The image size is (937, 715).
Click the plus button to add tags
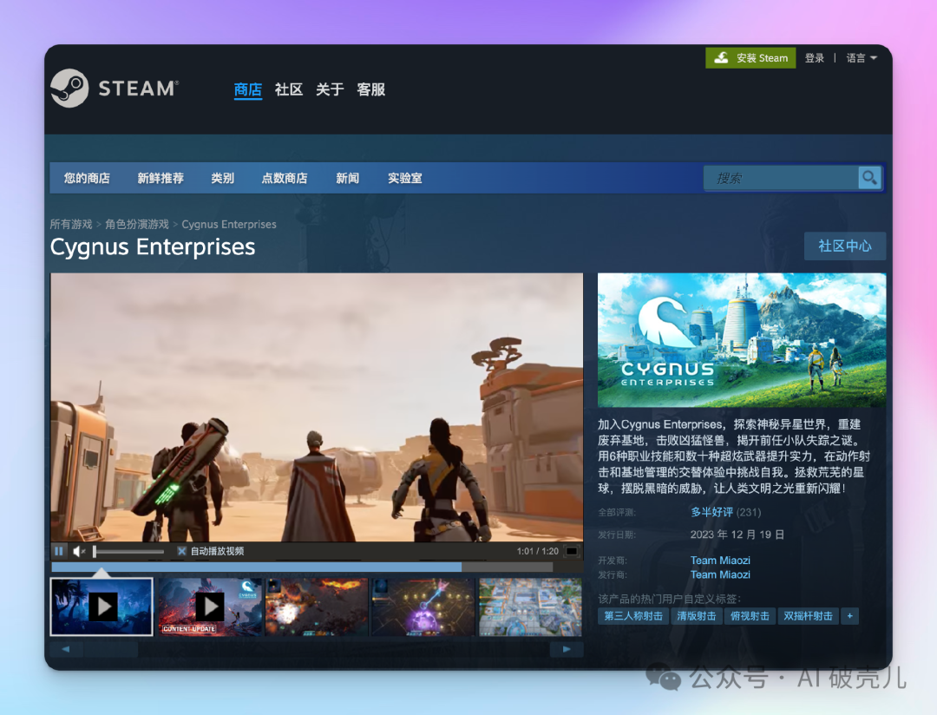click(x=849, y=616)
